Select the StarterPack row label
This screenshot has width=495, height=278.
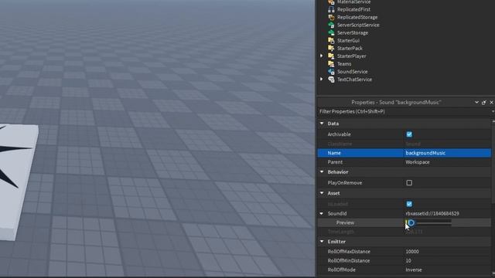coord(350,48)
